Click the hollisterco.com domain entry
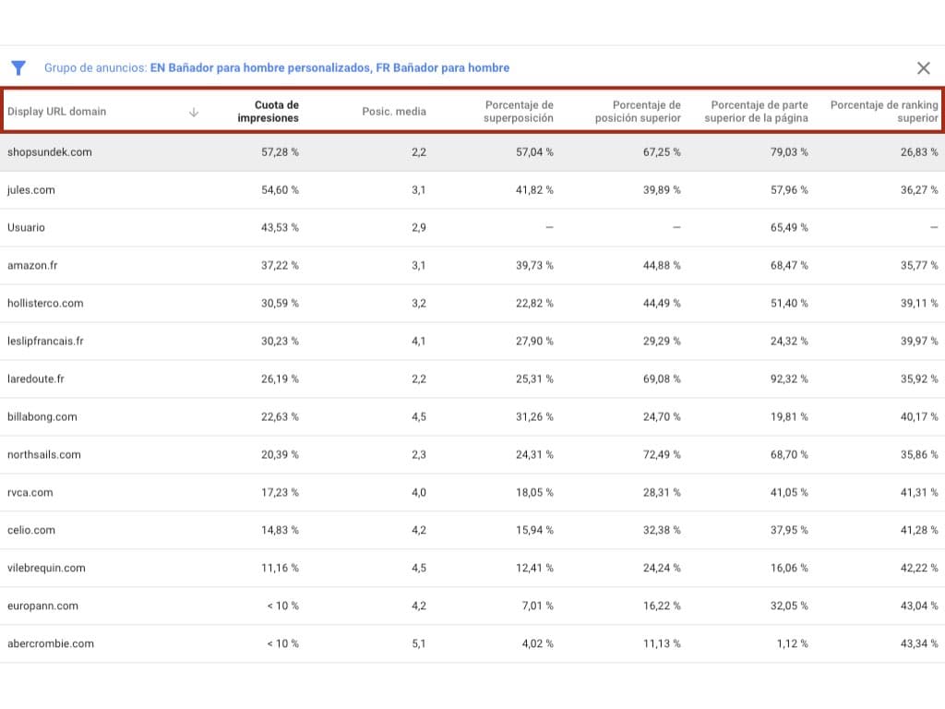945x709 pixels. (x=45, y=303)
